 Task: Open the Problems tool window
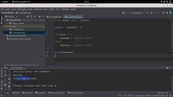[x=28, y=93]
